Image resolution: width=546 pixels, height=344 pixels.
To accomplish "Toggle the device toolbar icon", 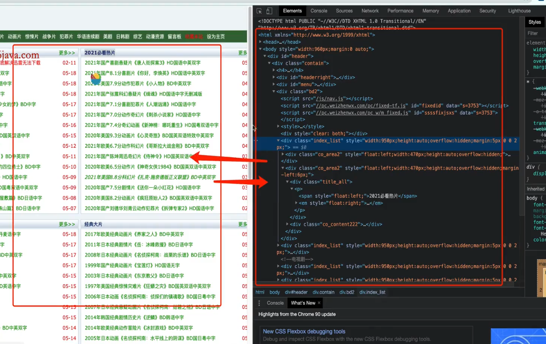I will [269, 11].
